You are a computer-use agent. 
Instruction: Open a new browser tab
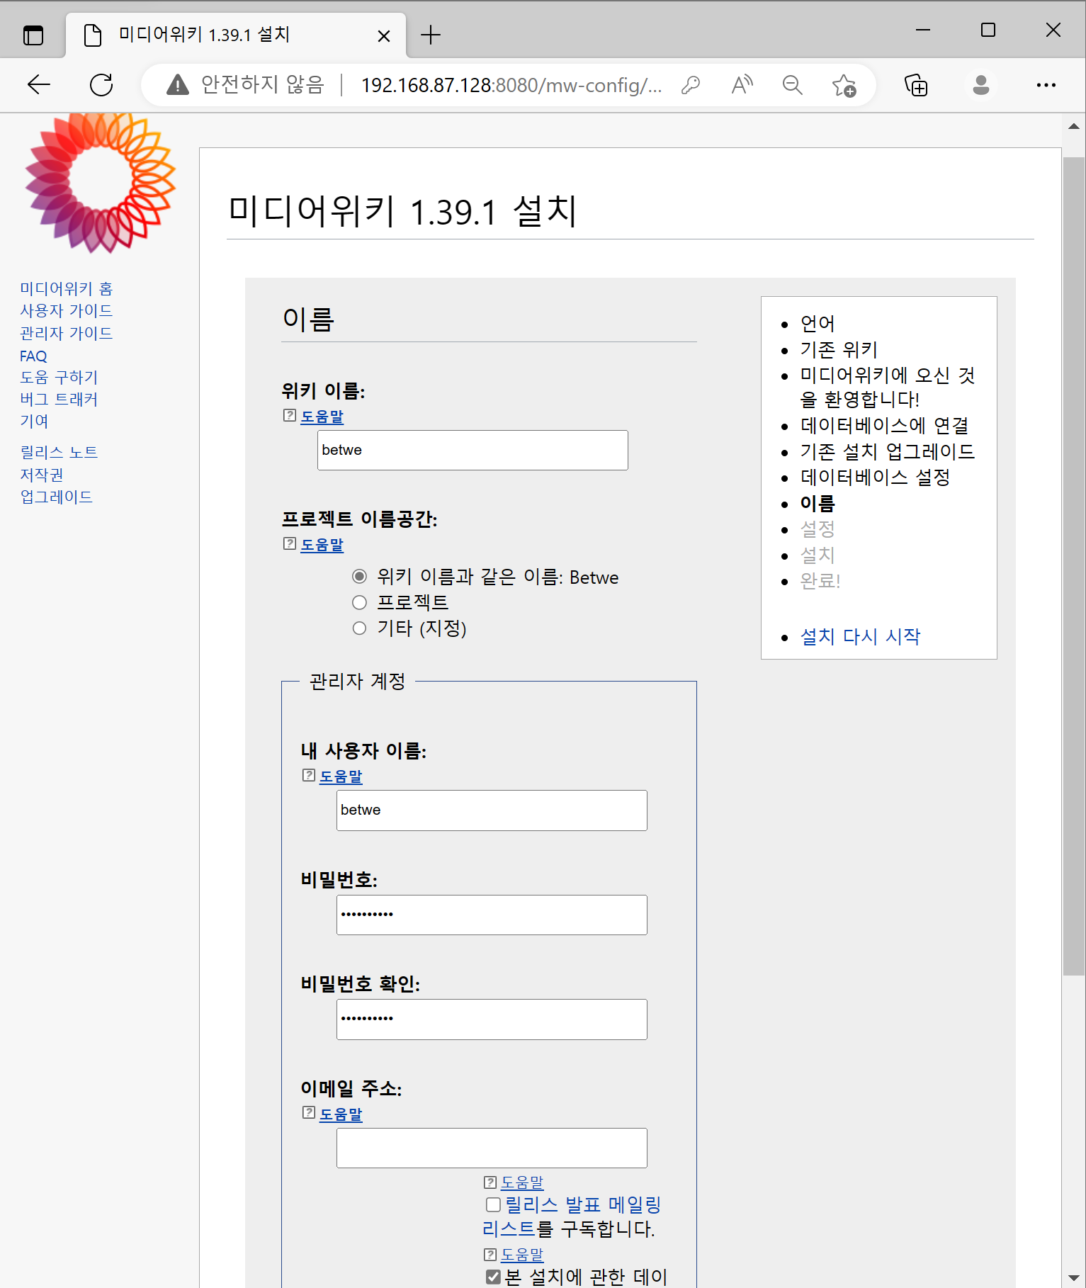[x=431, y=35]
